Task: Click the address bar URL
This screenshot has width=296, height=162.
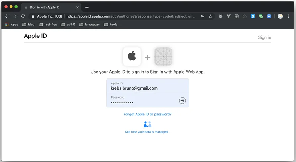Action: tap(131, 16)
